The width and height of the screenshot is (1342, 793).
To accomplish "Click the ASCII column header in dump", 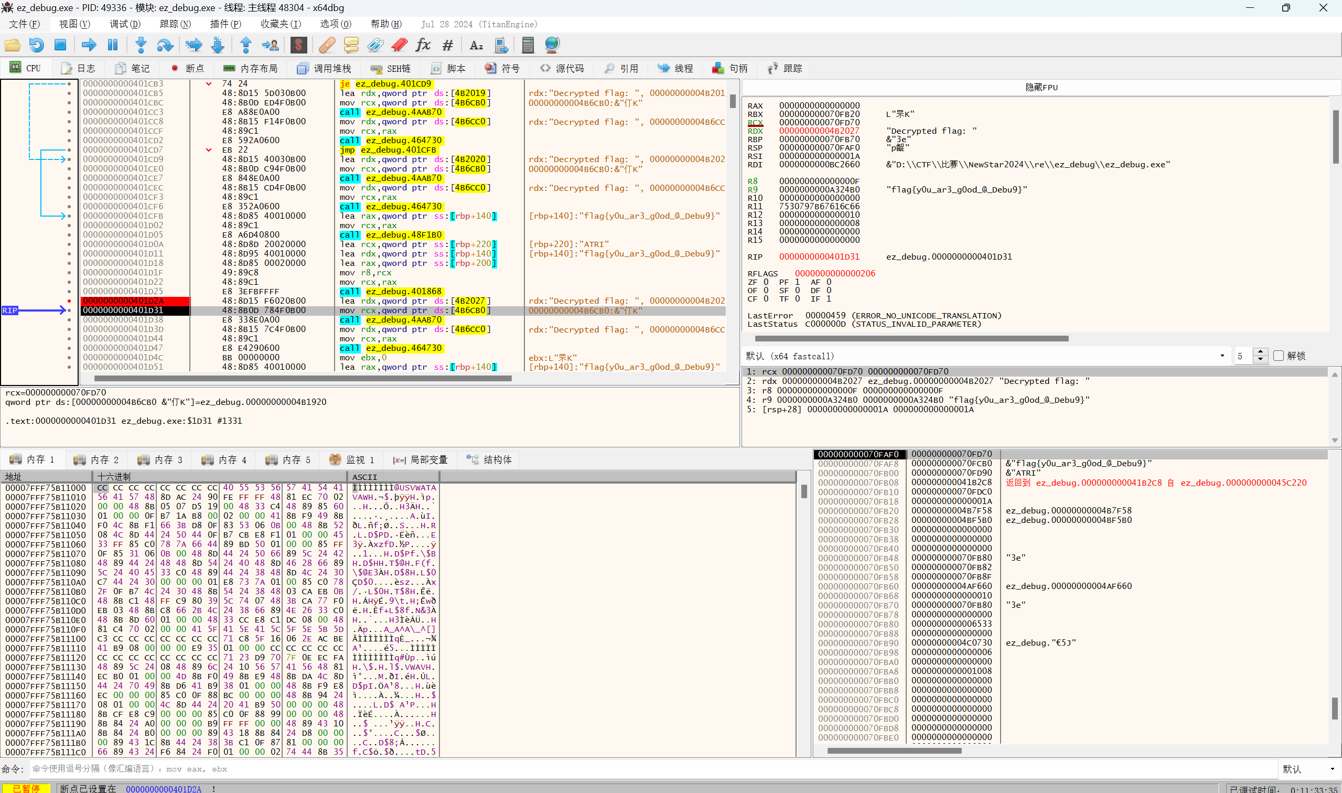I will tap(393, 477).
